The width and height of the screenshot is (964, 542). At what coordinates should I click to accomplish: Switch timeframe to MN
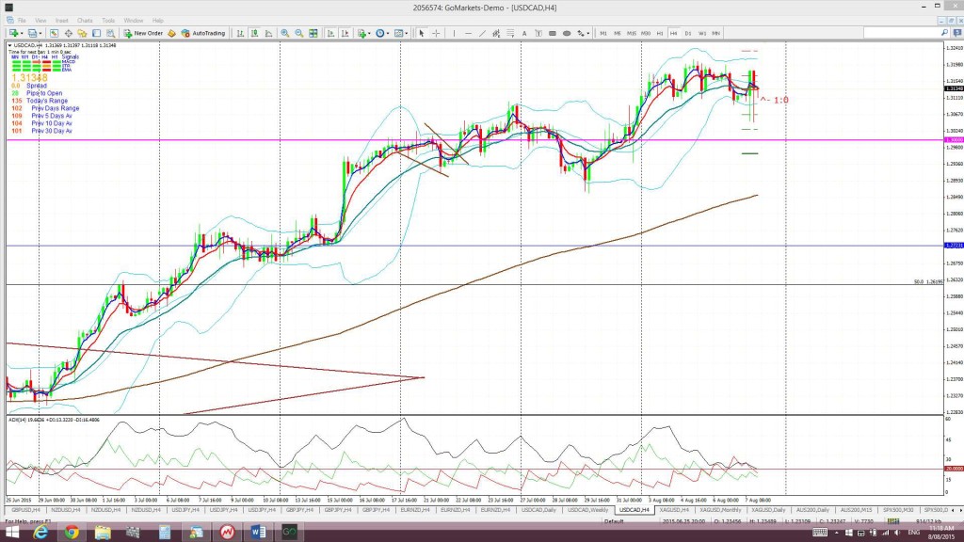tap(715, 33)
